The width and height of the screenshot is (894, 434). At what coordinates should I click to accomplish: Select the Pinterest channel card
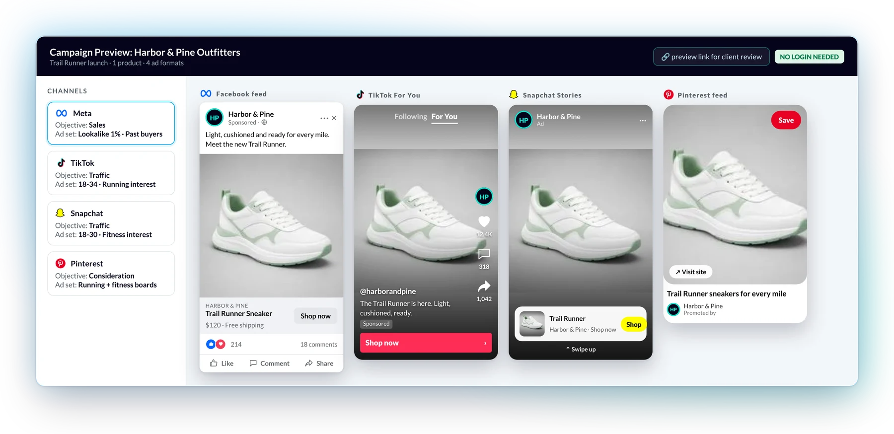tap(111, 274)
